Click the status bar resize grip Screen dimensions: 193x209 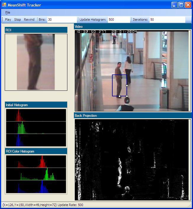click(x=190, y=206)
